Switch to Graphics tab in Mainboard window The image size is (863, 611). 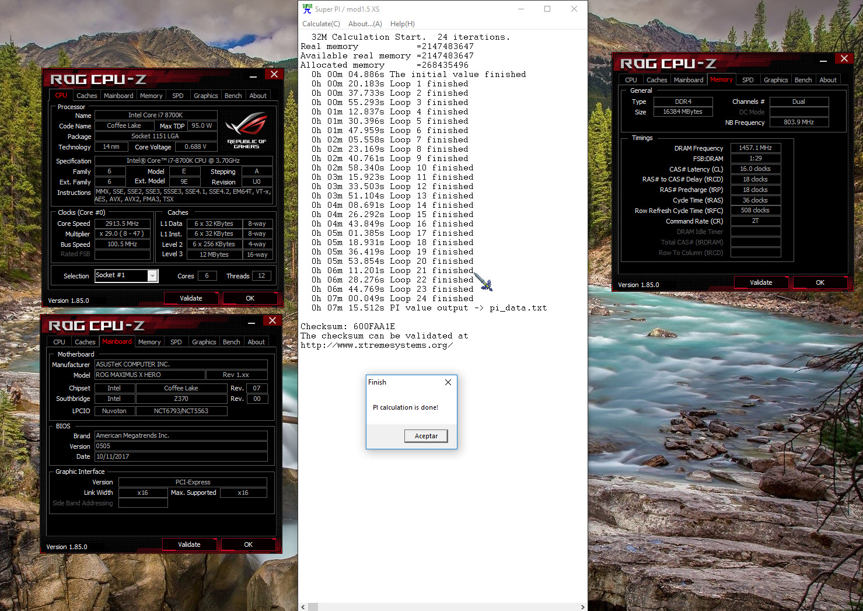(x=204, y=342)
